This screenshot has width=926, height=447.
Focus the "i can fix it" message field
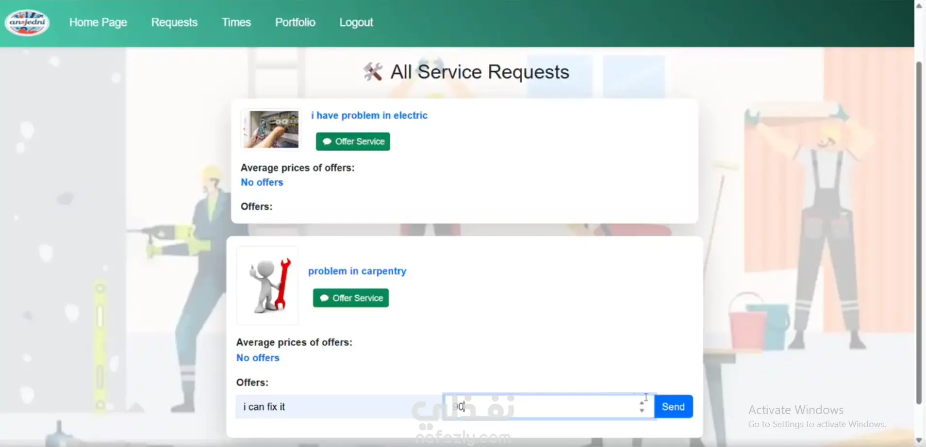(x=339, y=407)
